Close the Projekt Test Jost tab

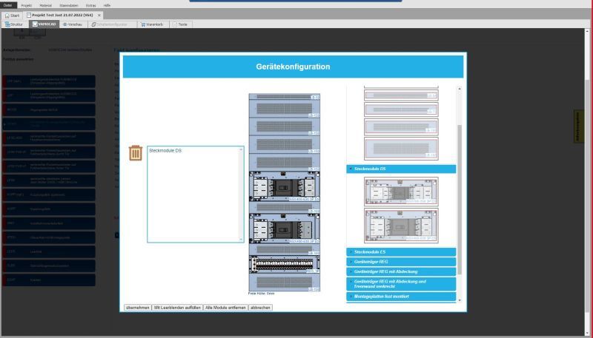99,15
